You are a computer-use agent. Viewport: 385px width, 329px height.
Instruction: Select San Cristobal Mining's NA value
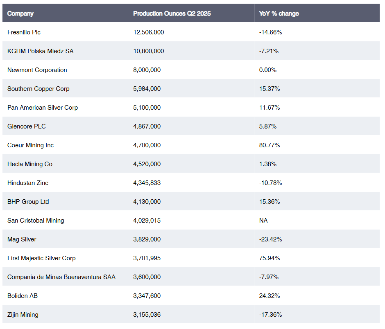pos(263,221)
